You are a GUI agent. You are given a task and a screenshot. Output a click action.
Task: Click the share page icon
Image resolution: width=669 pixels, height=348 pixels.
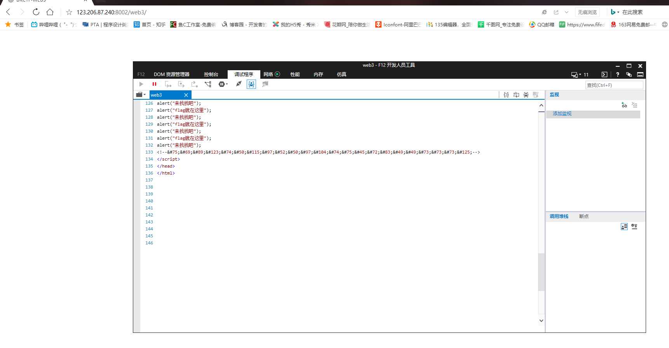coord(556,12)
